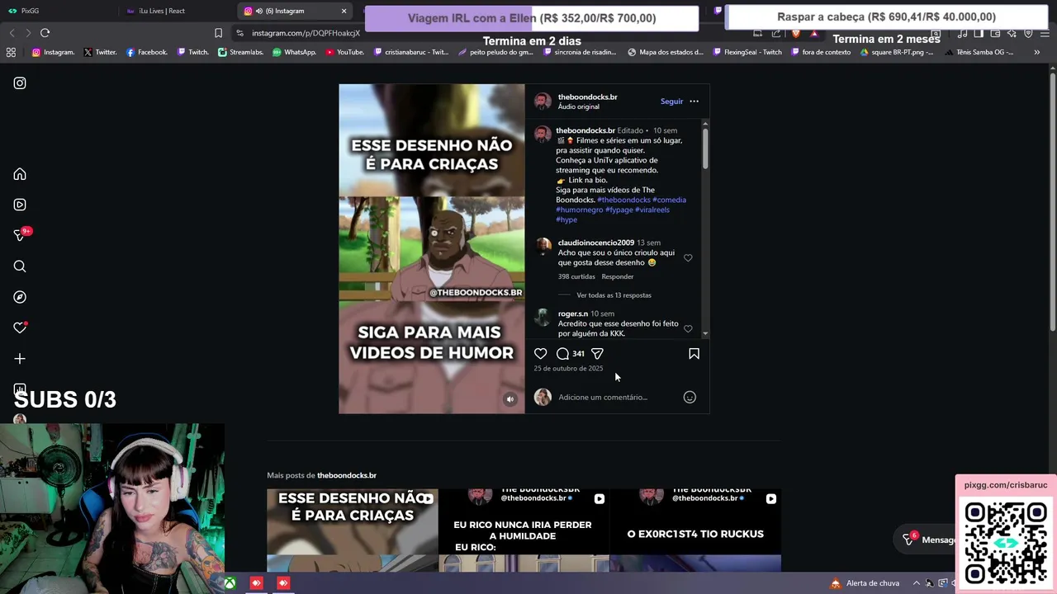1057x594 pixels.
Task: Open EU RICO NUNCA IRIA PERDER thumbnail
Action: pos(524,530)
